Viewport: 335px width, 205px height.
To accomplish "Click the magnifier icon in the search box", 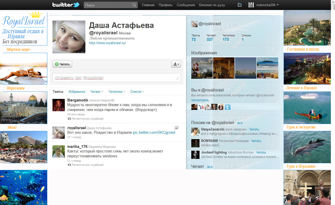I will coord(134,5).
